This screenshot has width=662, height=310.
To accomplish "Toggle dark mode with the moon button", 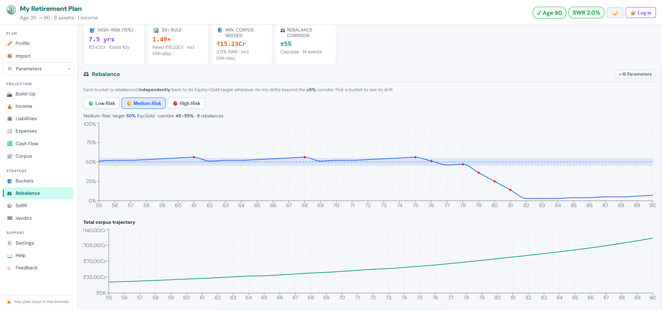I will tap(615, 13).
